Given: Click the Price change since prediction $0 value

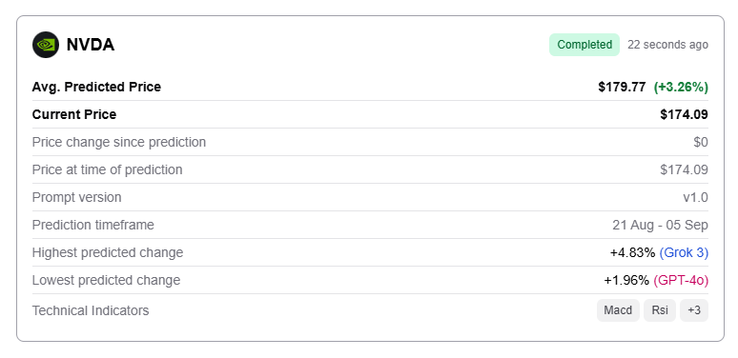Looking at the screenshot, I should point(701,143).
